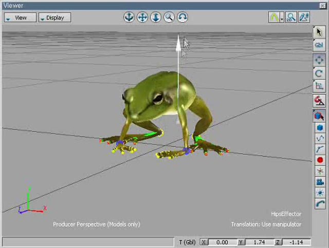Click the Z axis button in translation bar

(x=278, y=242)
